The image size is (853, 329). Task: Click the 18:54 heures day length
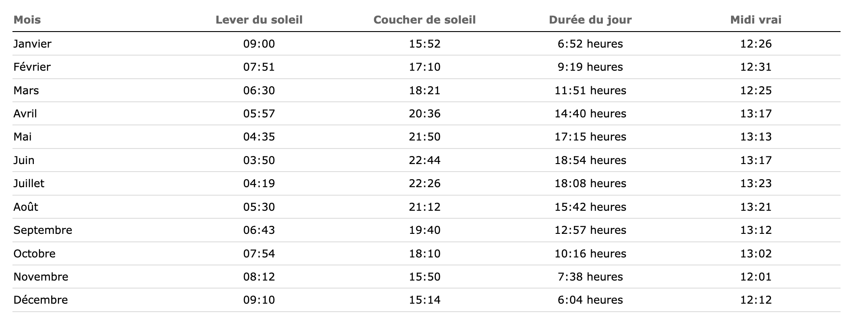pyautogui.click(x=590, y=160)
